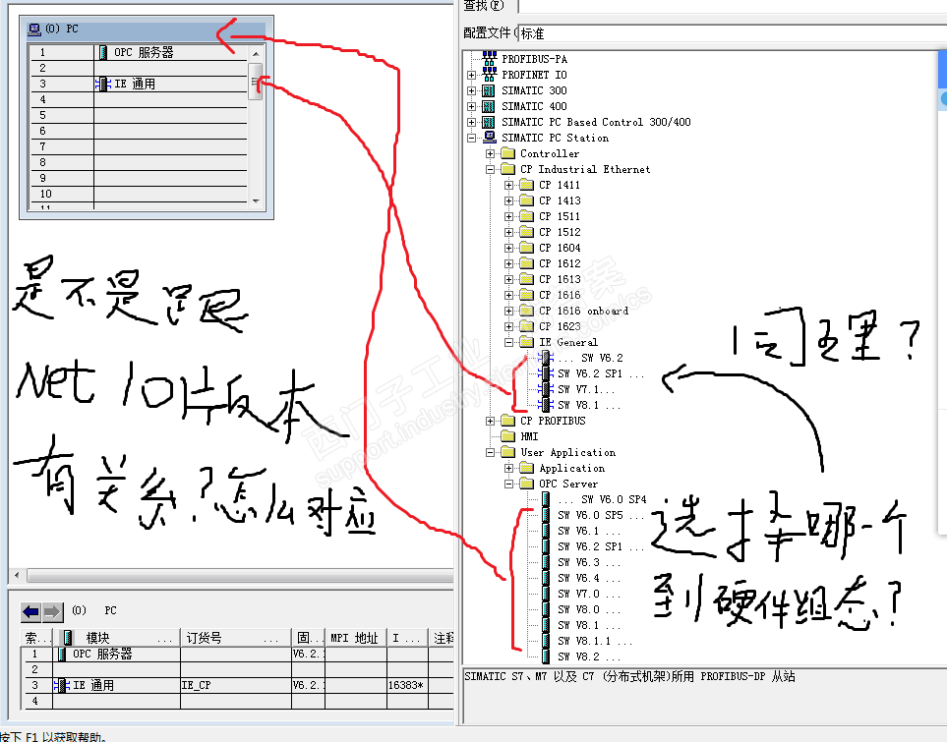
Task: Click the PROFINET IO network icon
Action: 489,75
